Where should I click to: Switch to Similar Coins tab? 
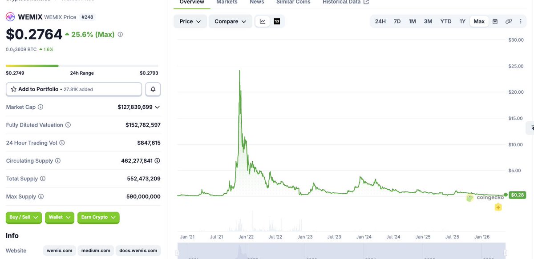[293, 2]
